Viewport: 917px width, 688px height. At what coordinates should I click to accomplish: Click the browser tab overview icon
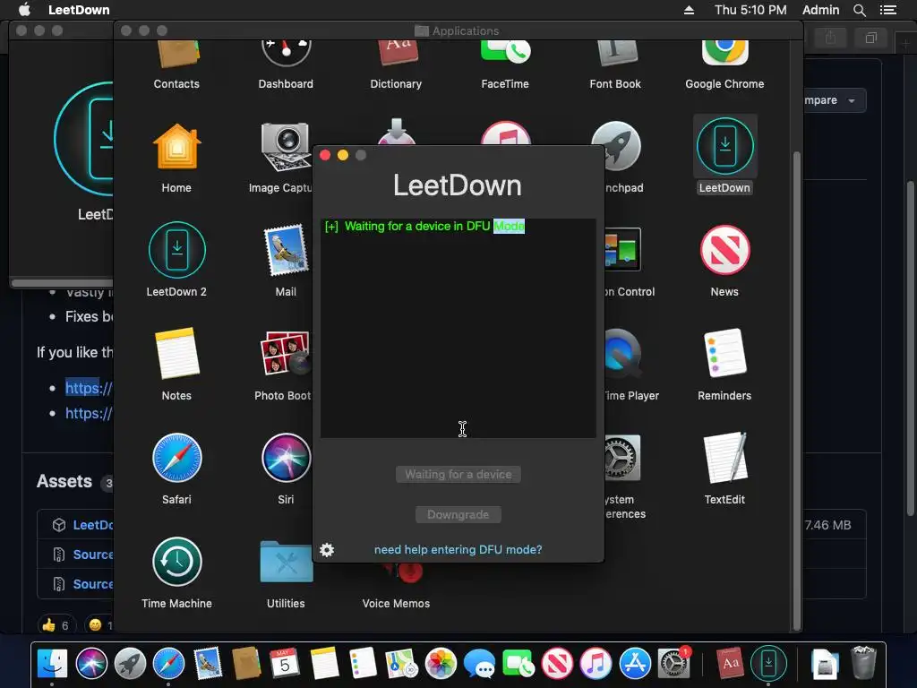click(870, 38)
